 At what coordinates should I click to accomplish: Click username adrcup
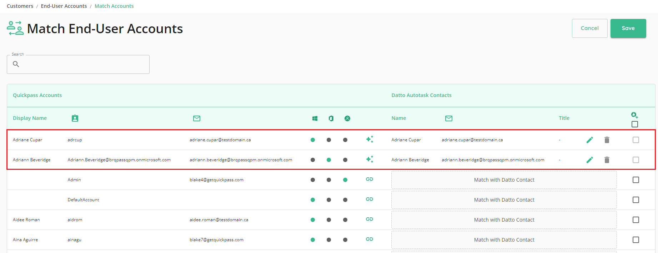coord(75,140)
